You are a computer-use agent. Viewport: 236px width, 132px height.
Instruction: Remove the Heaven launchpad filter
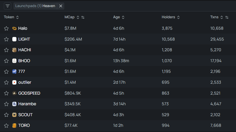[x=61, y=6]
